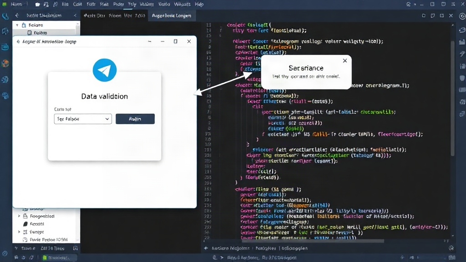Click the sync icon in top-right title bar
This screenshot has height=262, width=466.
(408, 5)
